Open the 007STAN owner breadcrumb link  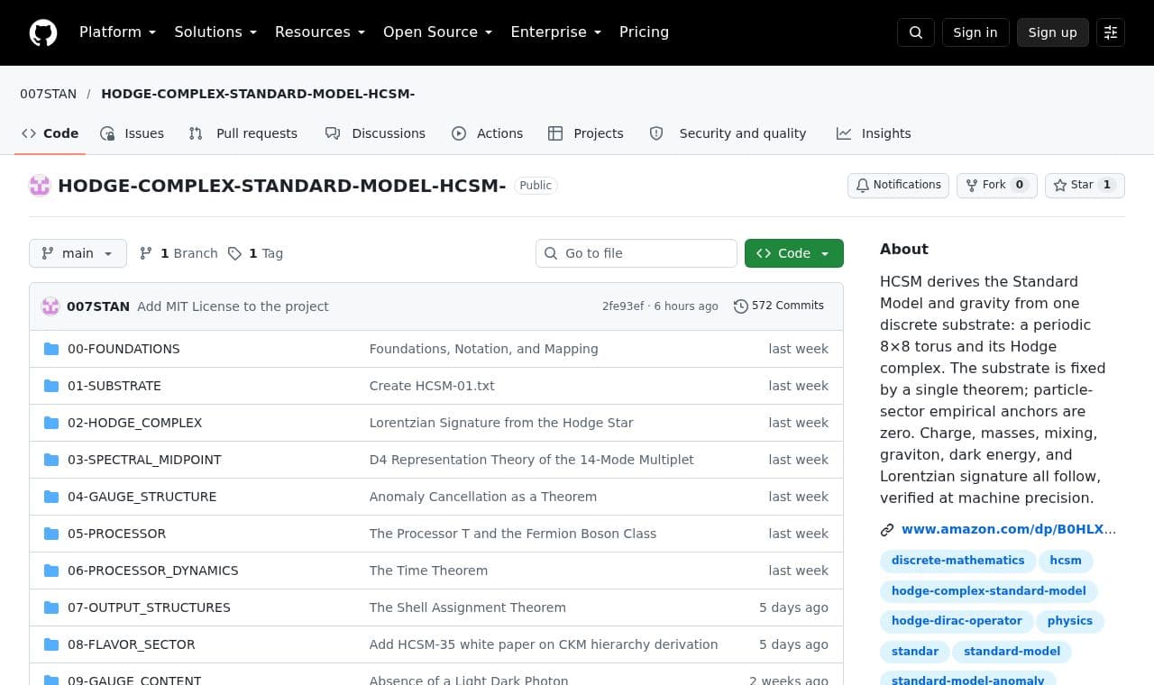pos(49,94)
